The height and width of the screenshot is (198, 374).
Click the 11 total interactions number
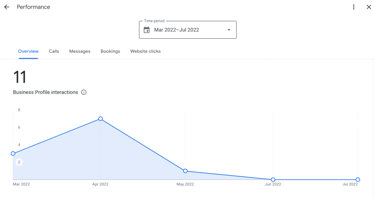tap(20, 77)
